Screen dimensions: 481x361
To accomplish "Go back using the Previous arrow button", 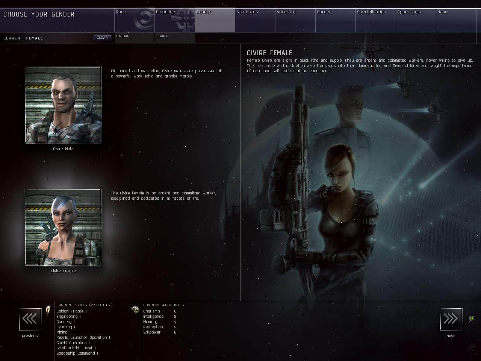I will tap(30, 319).
